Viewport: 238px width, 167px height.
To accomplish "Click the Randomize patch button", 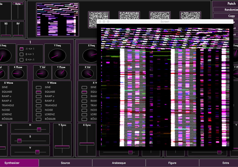I will click(225, 10).
